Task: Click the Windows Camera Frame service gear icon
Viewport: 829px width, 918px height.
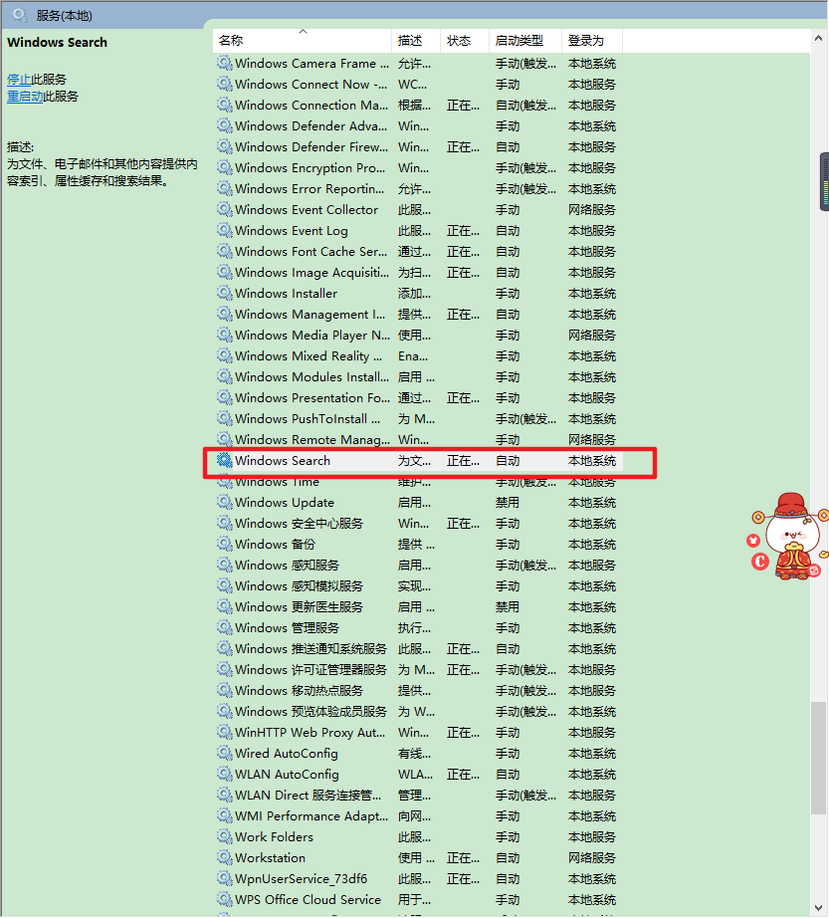Action: 224,63
